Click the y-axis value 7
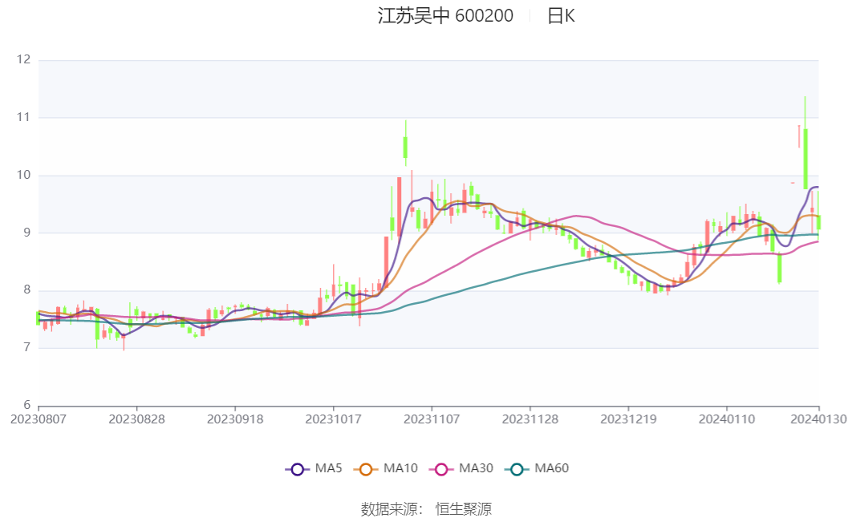852x518 pixels. point(26,347)
